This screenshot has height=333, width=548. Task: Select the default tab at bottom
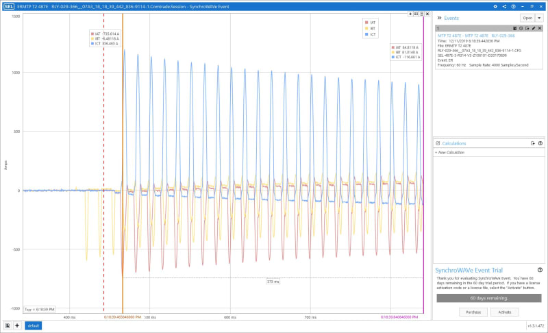(x=33, y=325)
